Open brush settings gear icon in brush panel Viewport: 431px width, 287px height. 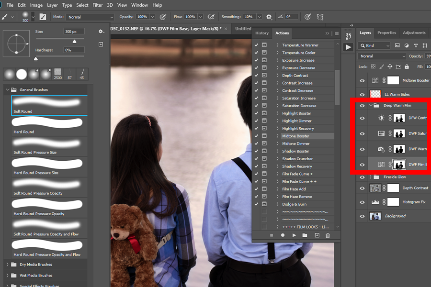(x=101, y=32)
